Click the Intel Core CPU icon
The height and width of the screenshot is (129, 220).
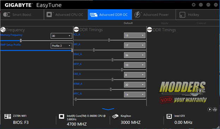61,116
